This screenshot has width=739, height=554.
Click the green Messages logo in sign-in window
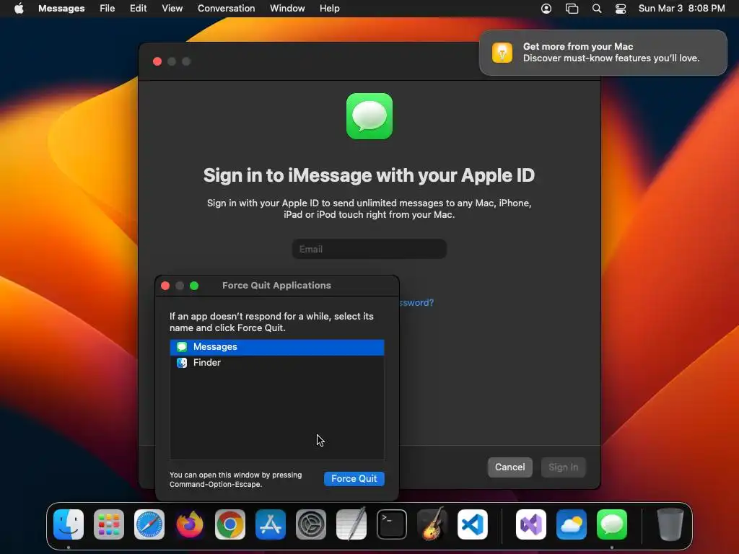pos(369,116)
